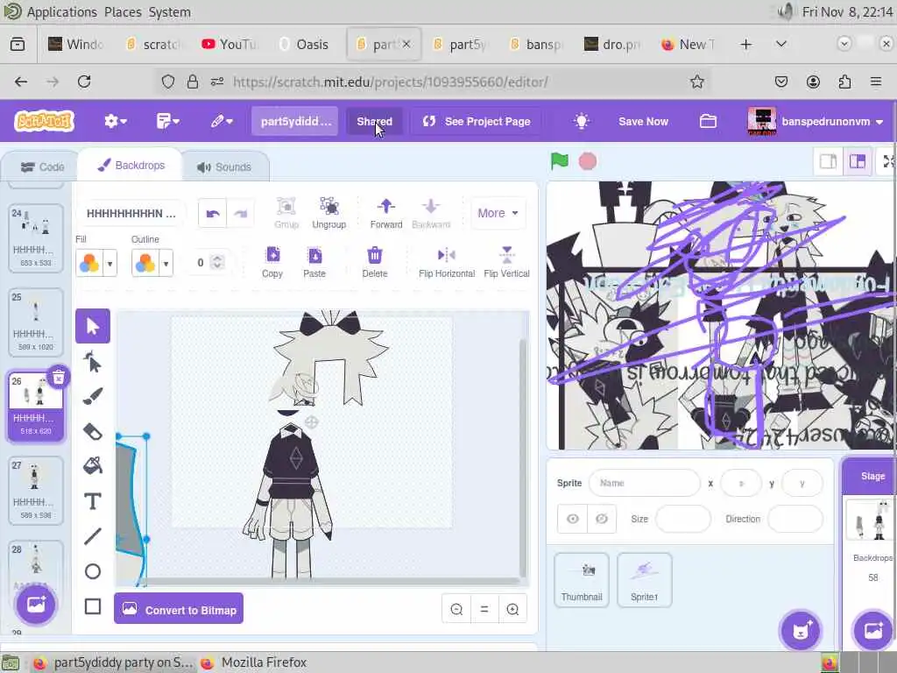
Task: Hide sprite with crossed-eye icon
Action: pos(601,519)
